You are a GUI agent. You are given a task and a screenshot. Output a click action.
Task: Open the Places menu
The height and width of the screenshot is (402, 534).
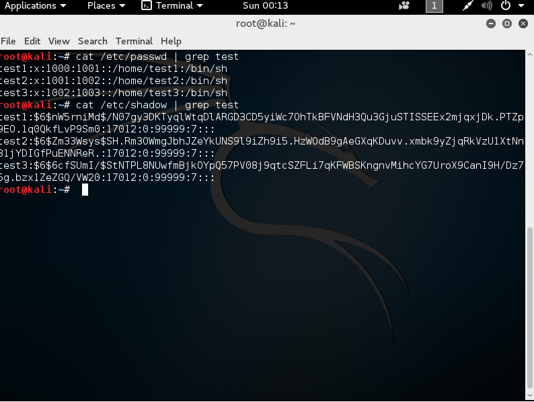[x=106, y=6]
